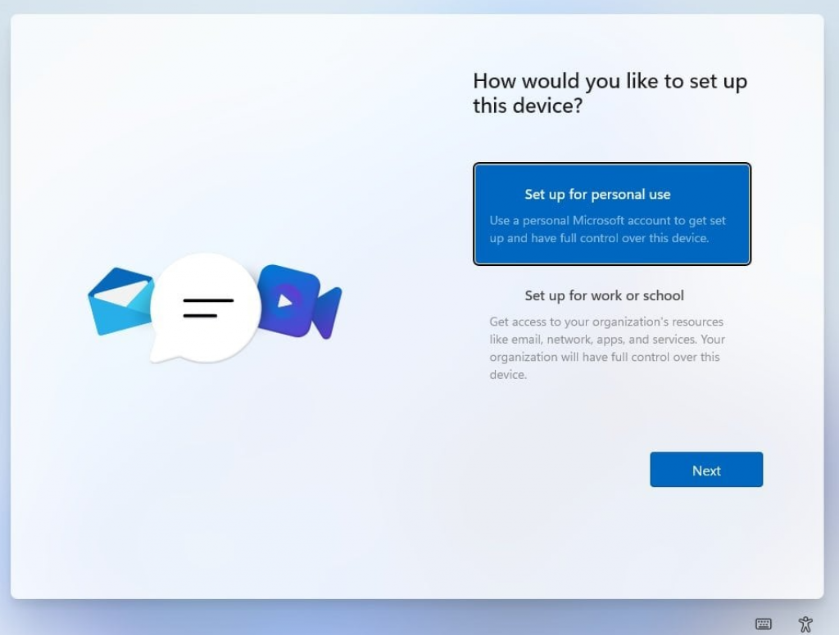Click the Next button

click(706, 470)
